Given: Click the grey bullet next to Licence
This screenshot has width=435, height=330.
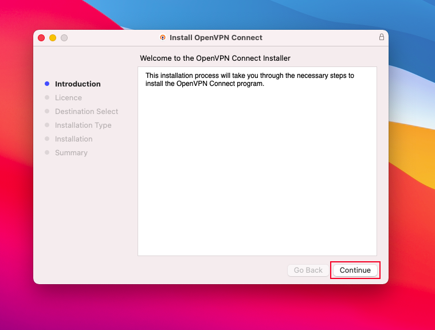Looking at the screenshot, I should tap(47, 97).
